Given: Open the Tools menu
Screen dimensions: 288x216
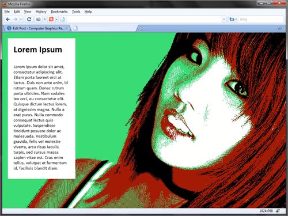Looking at the screenshot, I should click(76, 12).
